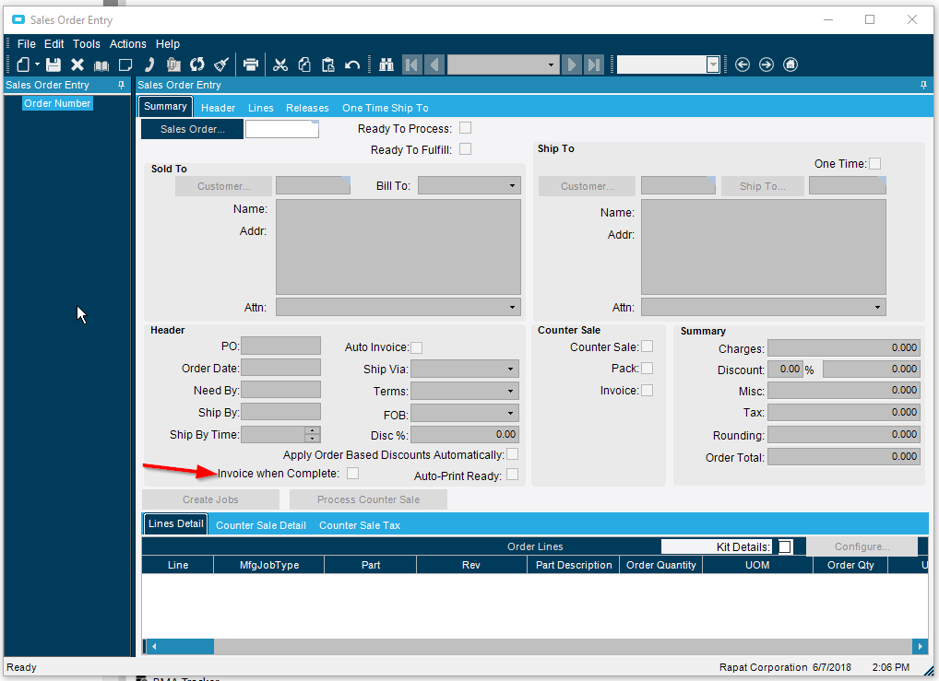
Task: Click the Cut scissors icon
Action: tap(280, 65)
